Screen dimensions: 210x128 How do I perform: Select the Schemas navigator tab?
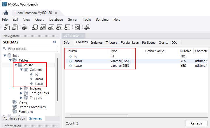coord(36,118)
